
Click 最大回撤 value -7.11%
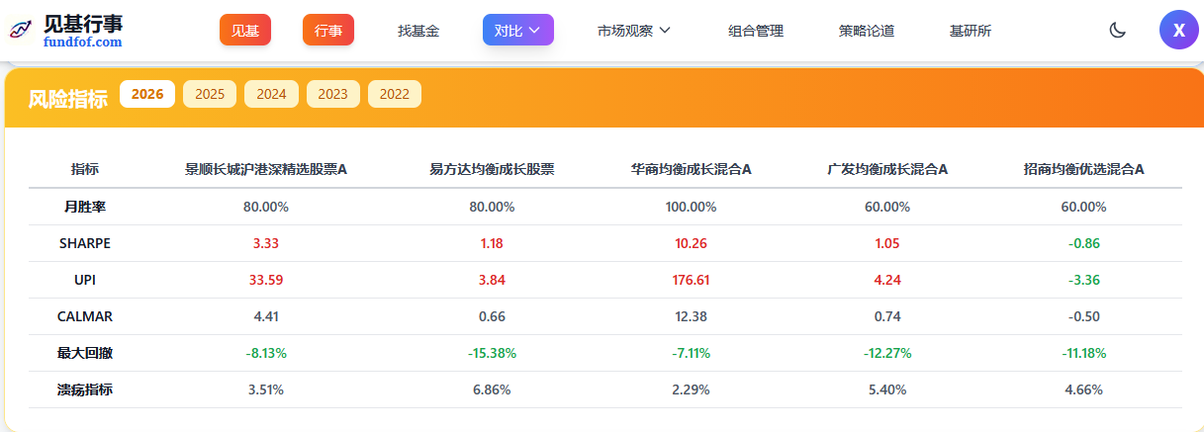pos(691,353)
